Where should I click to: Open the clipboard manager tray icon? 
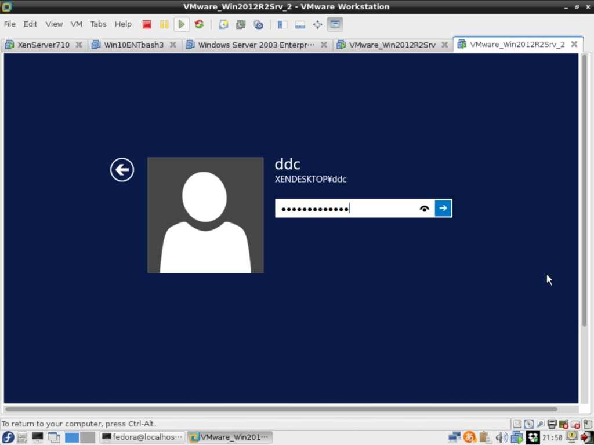[x=486, y=437]
